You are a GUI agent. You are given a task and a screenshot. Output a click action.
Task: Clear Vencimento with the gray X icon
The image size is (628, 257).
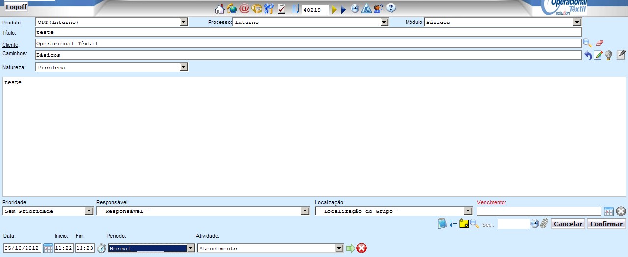click(621, 211)
